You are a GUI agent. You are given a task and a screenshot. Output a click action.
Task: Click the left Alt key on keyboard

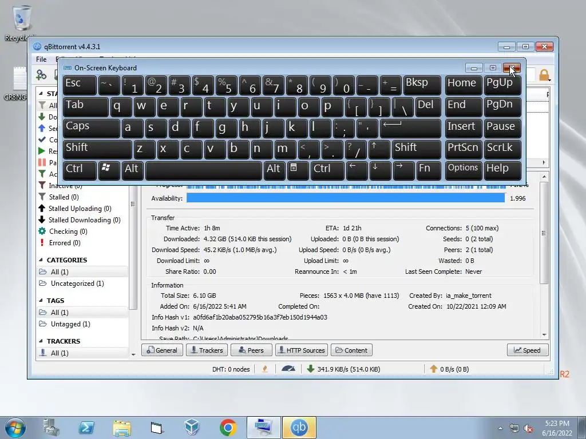[x=132, y=170]
